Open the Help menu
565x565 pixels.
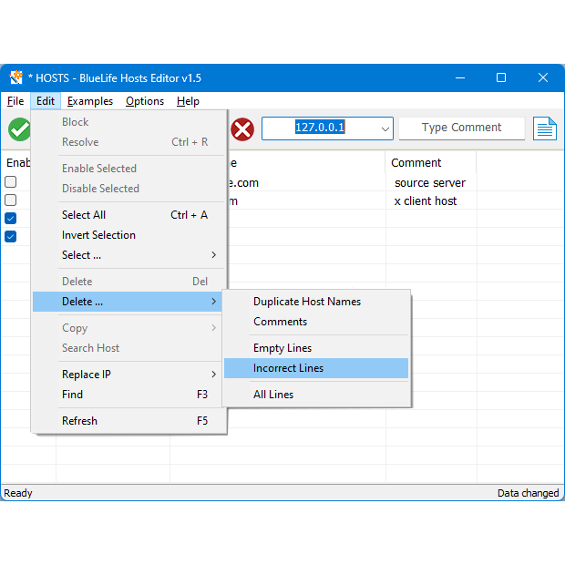coord(188,101)
